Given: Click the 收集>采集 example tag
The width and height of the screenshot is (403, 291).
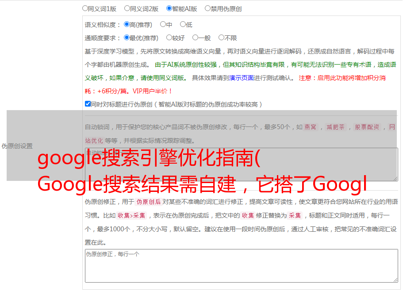Looking at the screenshot, I should click(131, 215).
